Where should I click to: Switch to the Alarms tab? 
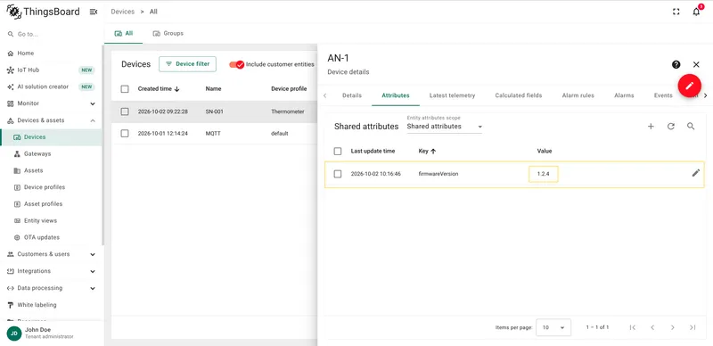[624, 95]
